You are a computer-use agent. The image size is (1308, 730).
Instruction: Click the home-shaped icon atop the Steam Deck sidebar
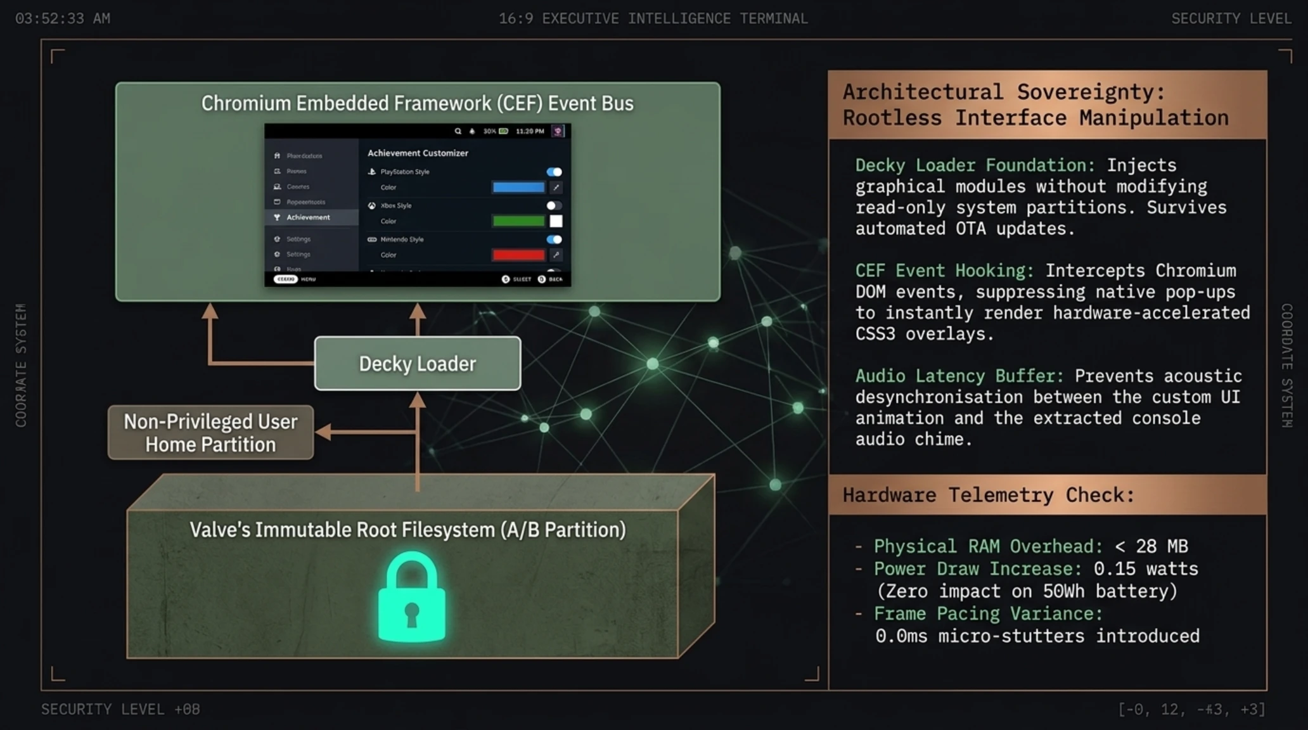(277, 156)
